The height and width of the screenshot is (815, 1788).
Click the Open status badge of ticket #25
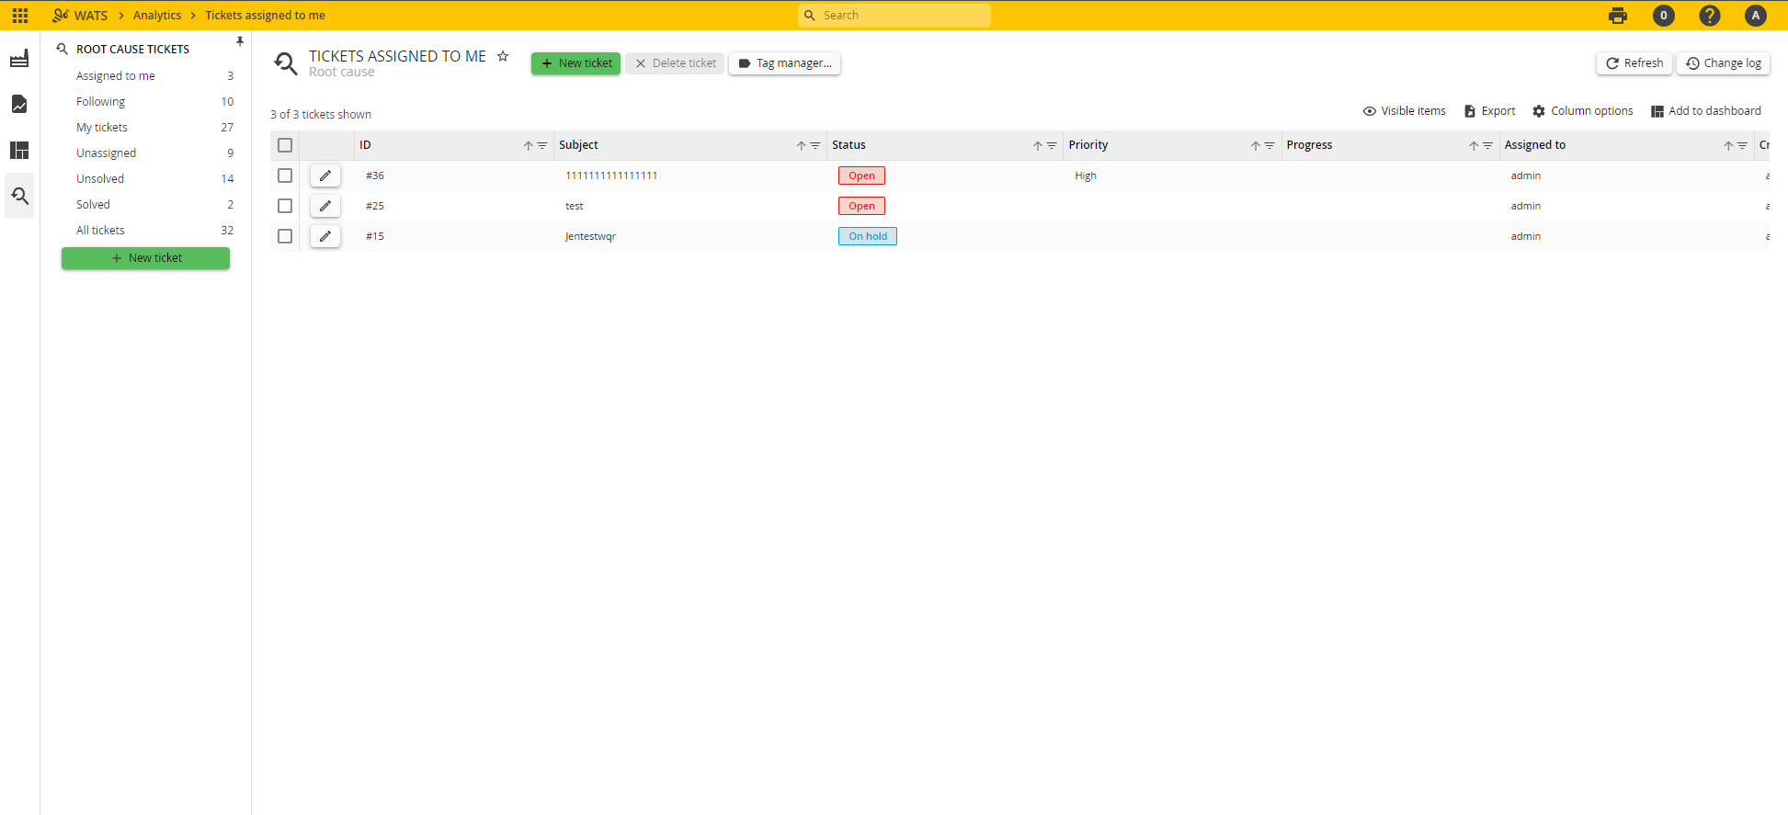(x=861, y=206)
